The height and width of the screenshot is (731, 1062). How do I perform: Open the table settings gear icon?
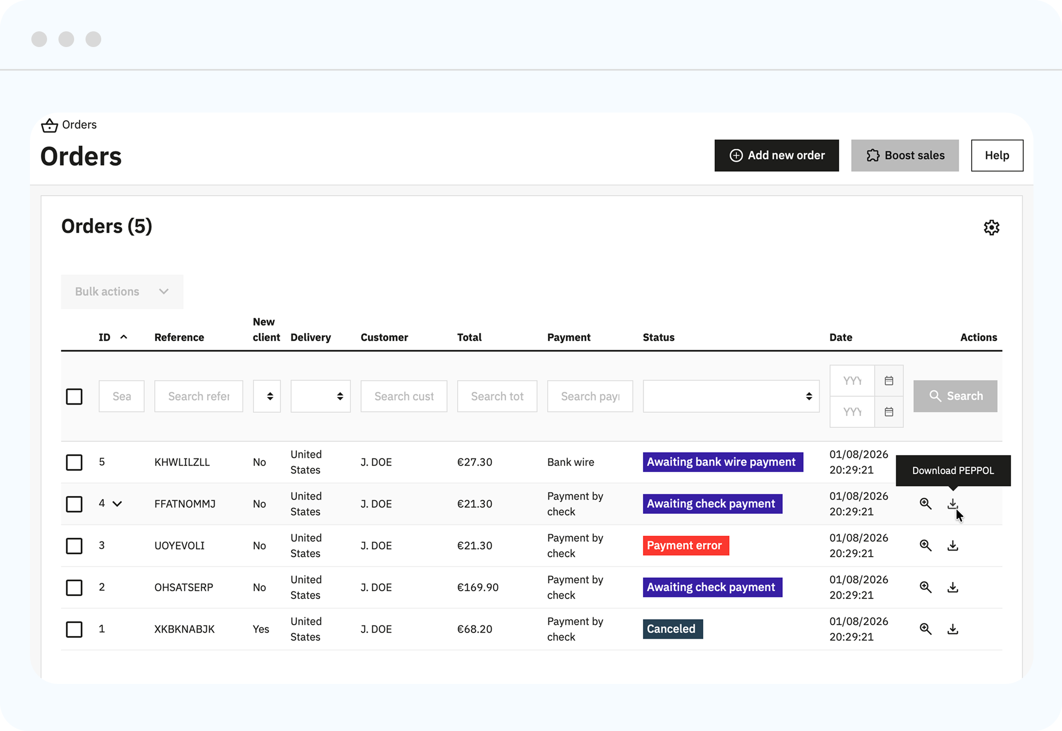pyautogui.click(x=992, y=228)
